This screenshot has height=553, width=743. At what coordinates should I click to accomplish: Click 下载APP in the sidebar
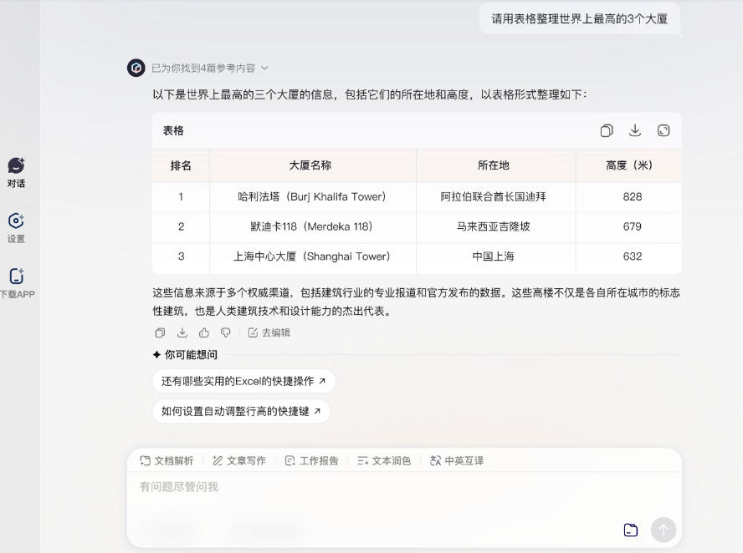pyautogui.click(x=17, y=283)
